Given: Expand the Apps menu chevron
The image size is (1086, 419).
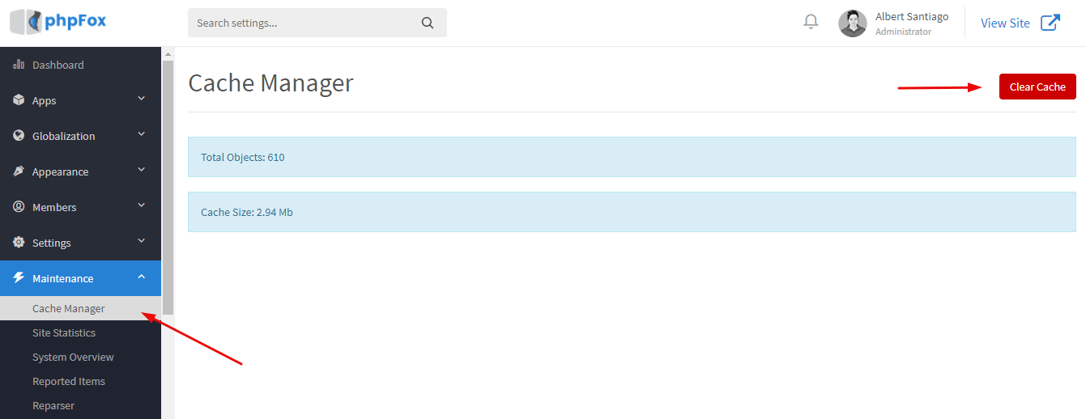Looking at the screenshot, I should pyautogui.click(x=142, y=99).
